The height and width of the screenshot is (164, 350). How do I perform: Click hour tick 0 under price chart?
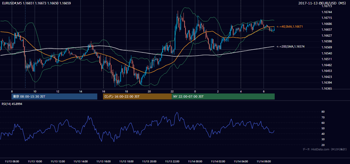(195, 91)
